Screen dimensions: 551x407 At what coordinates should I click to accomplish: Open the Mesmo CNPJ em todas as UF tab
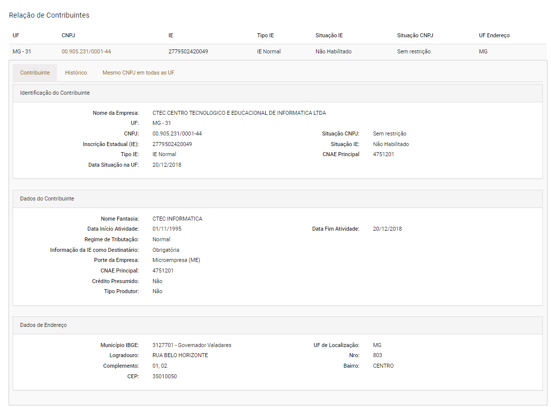pyautogui.click(x=138, y=73)
